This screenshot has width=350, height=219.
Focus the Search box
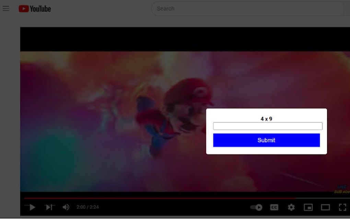(248, 9)
